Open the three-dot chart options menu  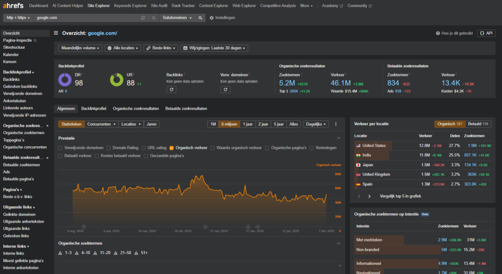(x=336, y=124)
